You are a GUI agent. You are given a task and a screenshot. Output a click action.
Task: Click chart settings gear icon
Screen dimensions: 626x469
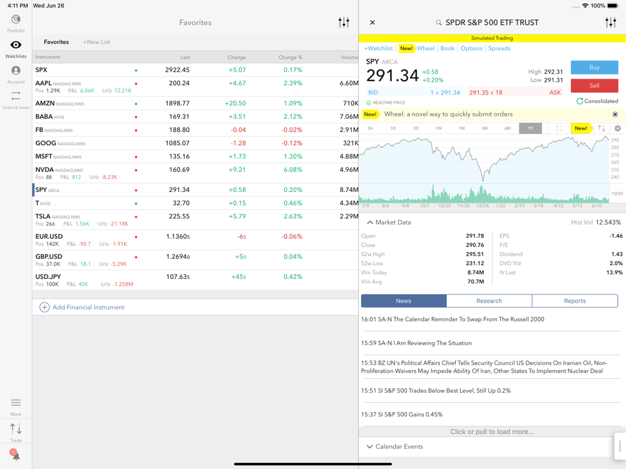[x=617, y=128]
